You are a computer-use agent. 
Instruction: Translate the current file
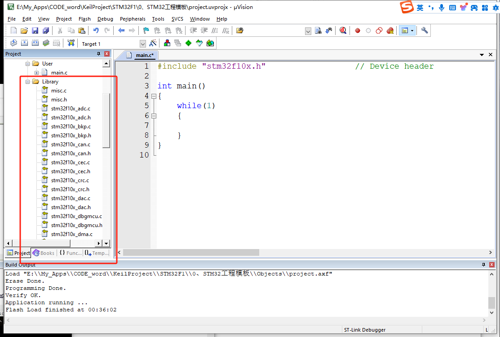[13, 43]
